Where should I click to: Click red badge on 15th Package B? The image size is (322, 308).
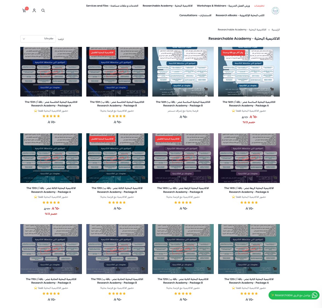coord(102,53)
